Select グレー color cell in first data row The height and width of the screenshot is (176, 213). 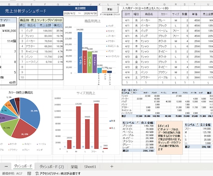(x=164, y=20)
